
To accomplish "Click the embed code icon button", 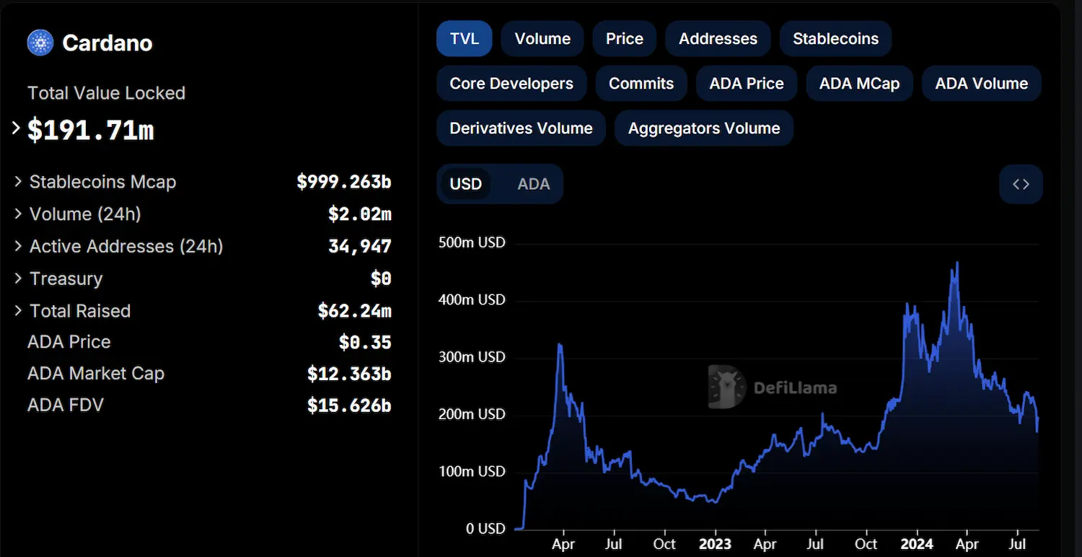I will pos(1021,184).
